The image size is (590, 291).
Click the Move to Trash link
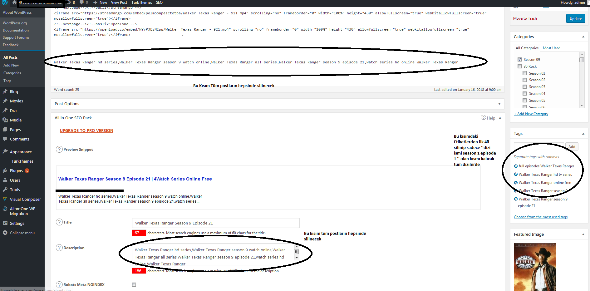point(525,18)
